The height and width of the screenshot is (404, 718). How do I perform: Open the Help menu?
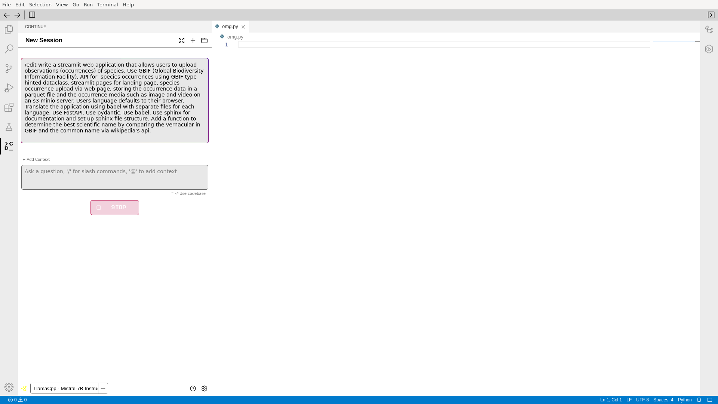click(128, 4)
